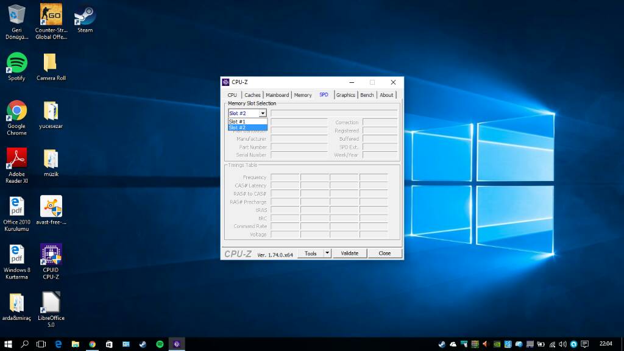Click the LibreOffice 5.0 desktop icon
This screenshot has height=351, width=624.
51,303
